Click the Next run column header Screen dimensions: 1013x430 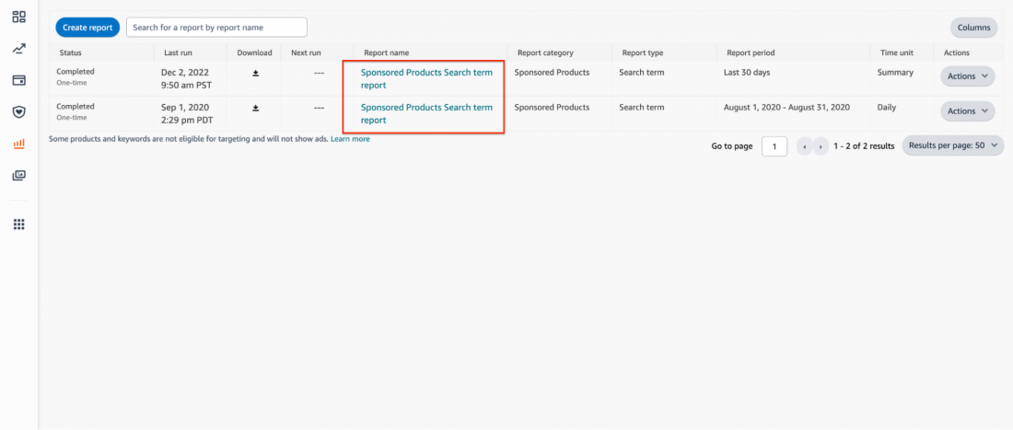[x=307, y=52]
